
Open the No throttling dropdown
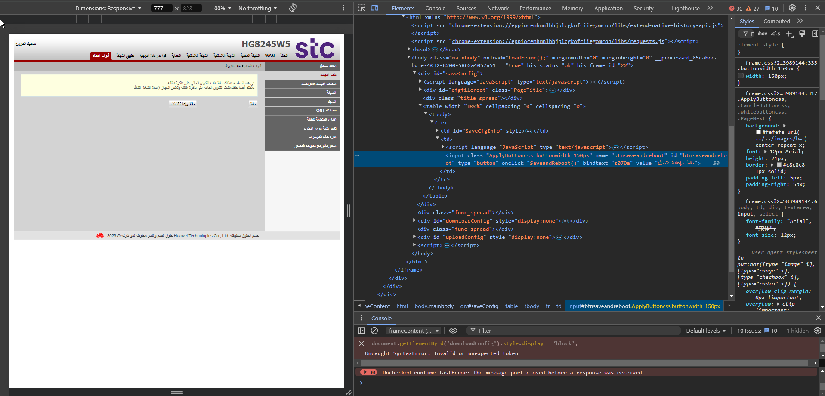(x=257, y=8)
